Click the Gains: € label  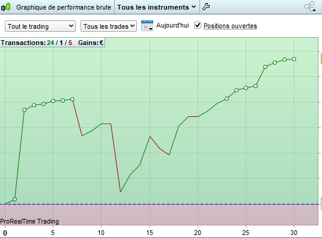(x=91, y=43)
